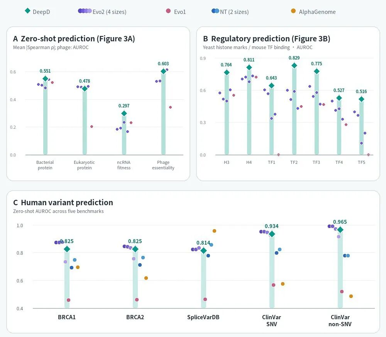Click the SpliceVarDB axis label

tap(203, 317)
